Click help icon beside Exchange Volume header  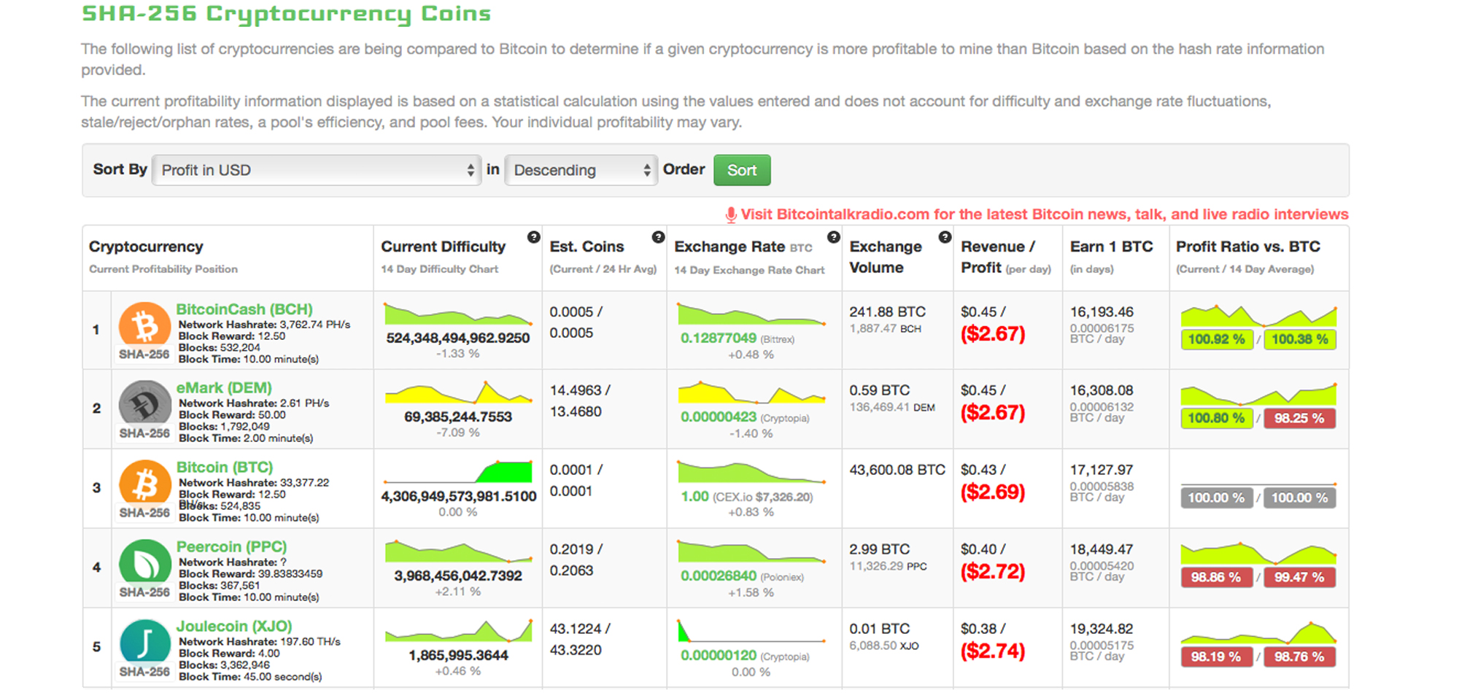click(945, 237)
